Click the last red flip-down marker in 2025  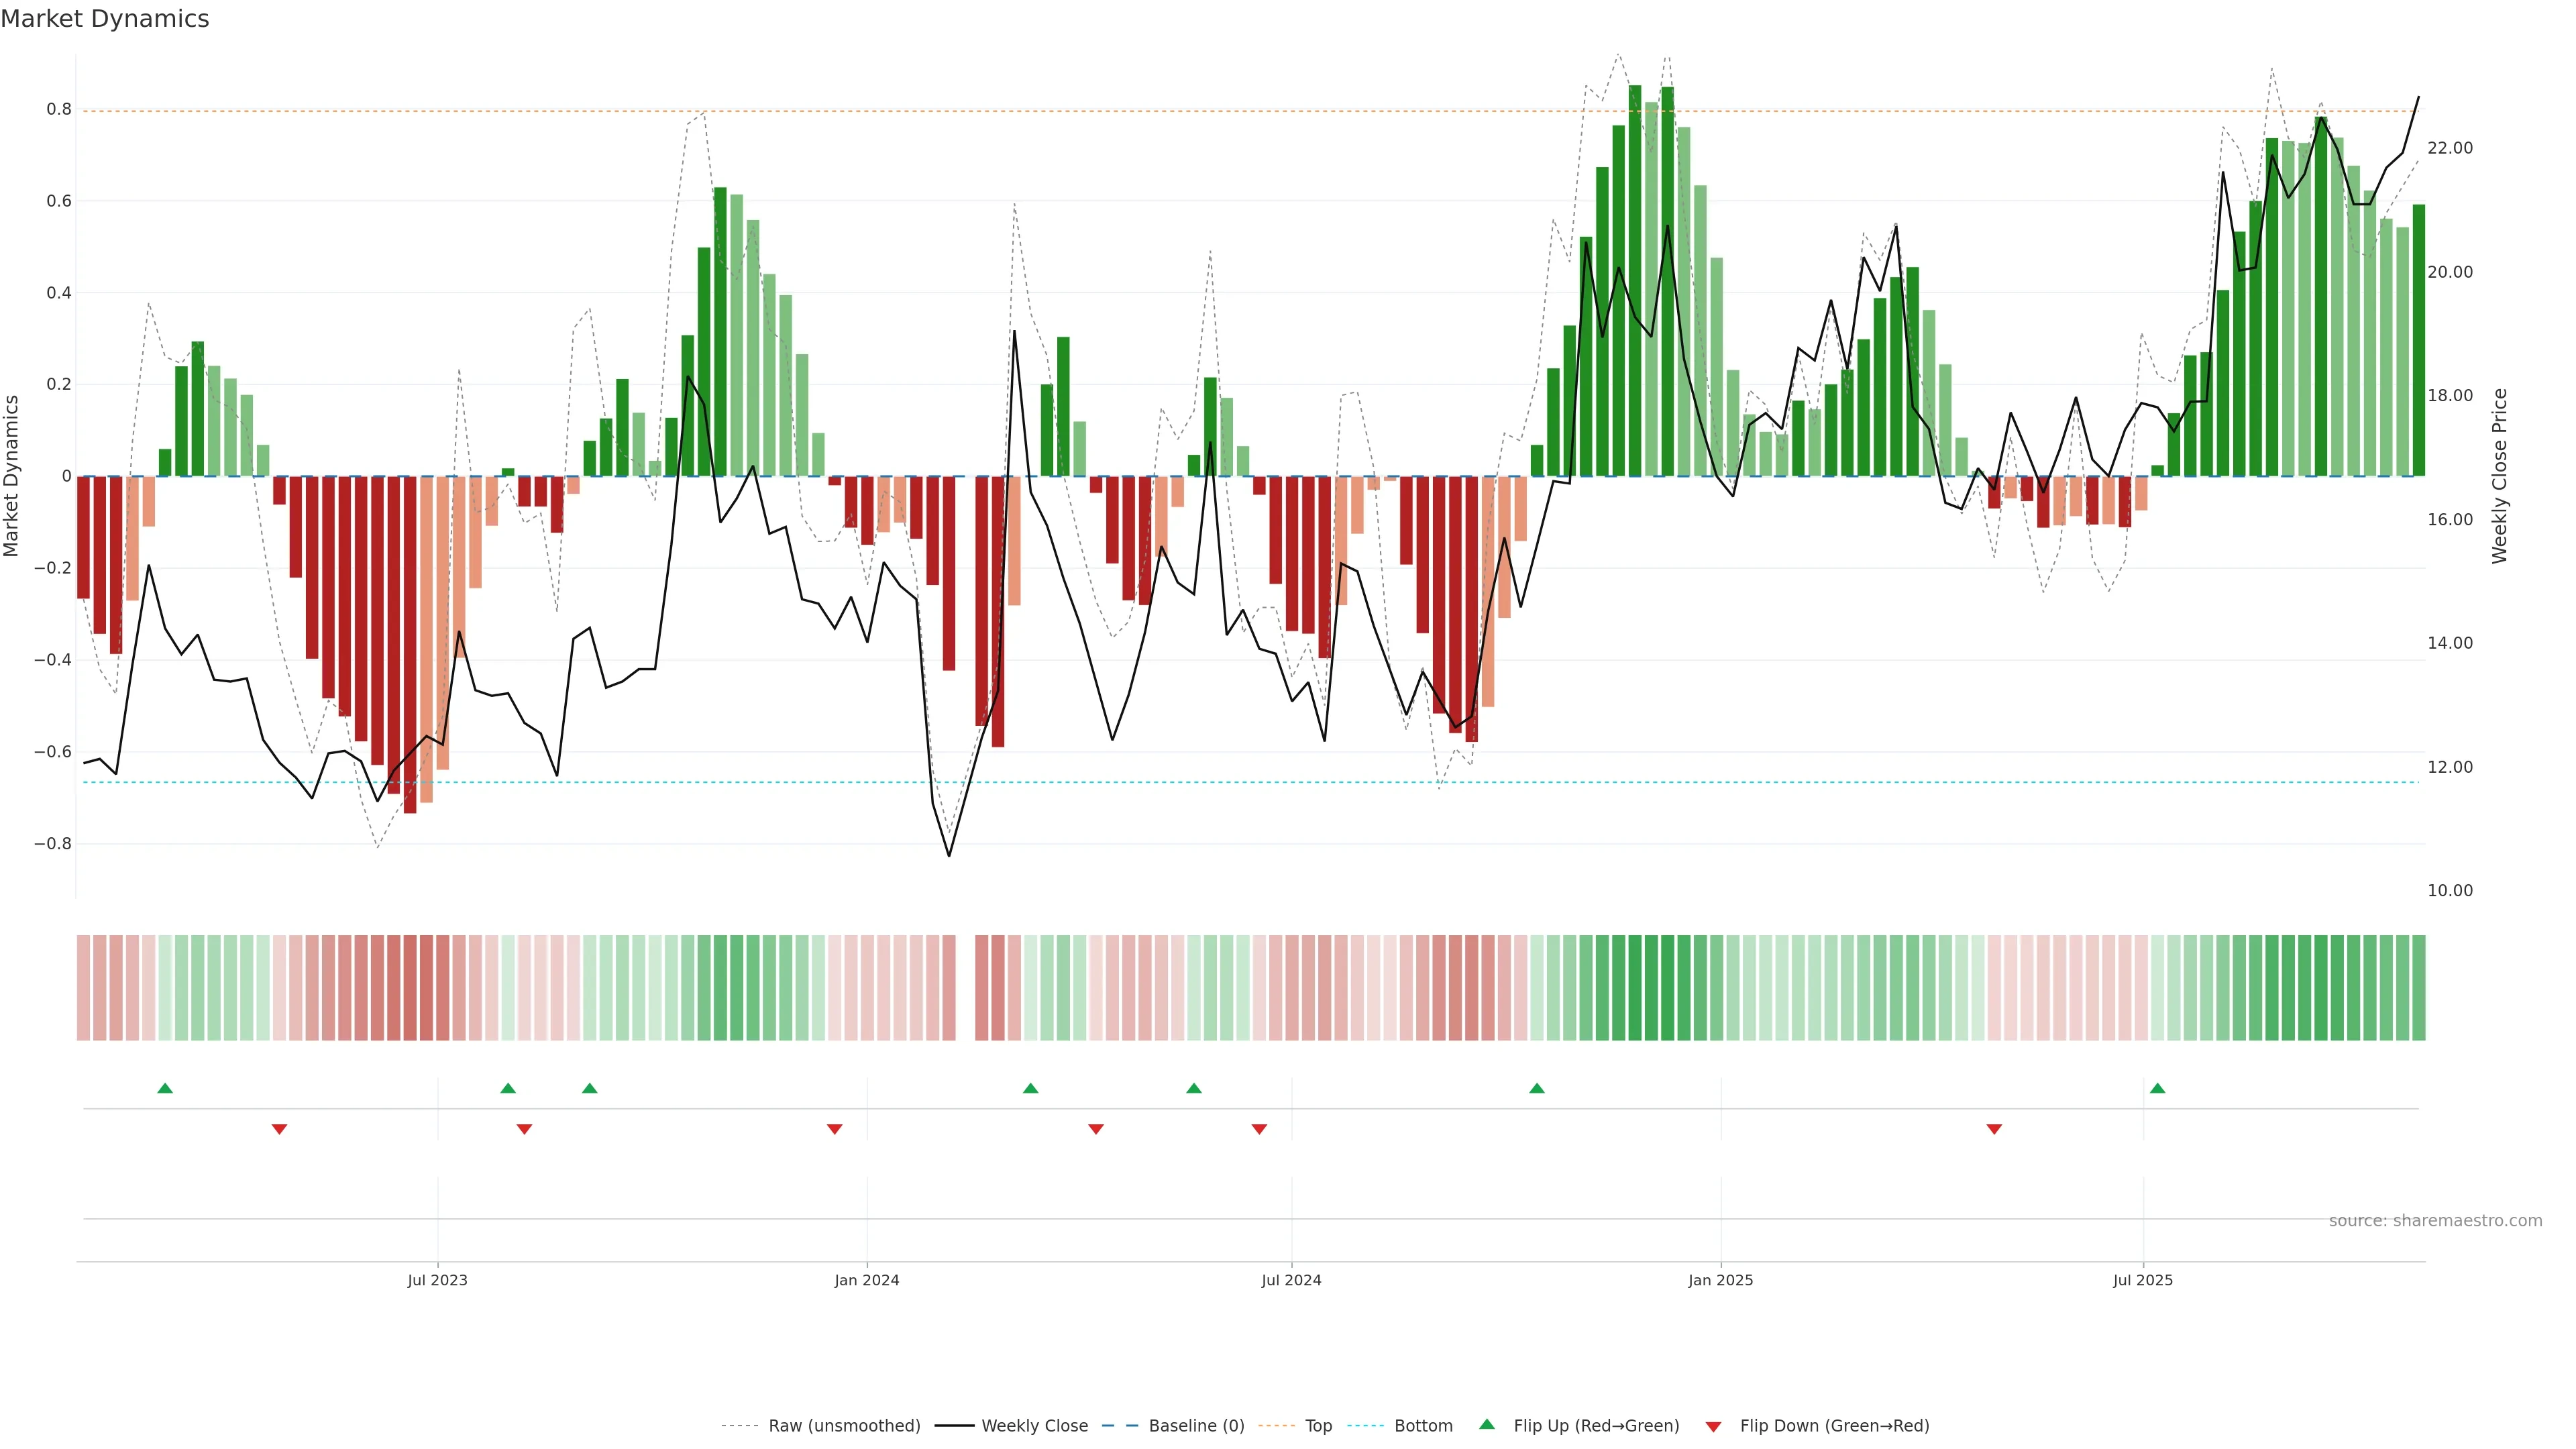[1994, 1129]
